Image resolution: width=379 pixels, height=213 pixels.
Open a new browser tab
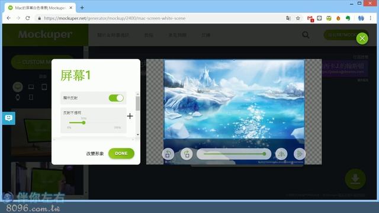click(82, 8)
